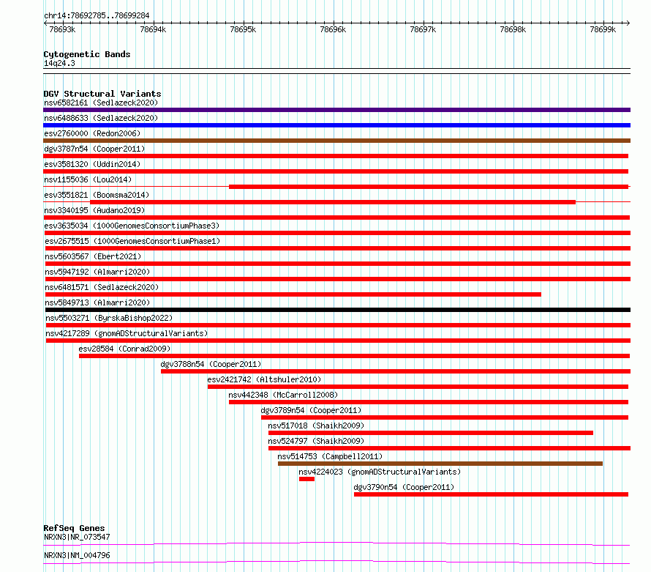Viewport: 651px width, 572px height.
Task: Click nsv524797 (Shaikh2009) variant label
Action: pyautogui.click(x=316, y=441)
